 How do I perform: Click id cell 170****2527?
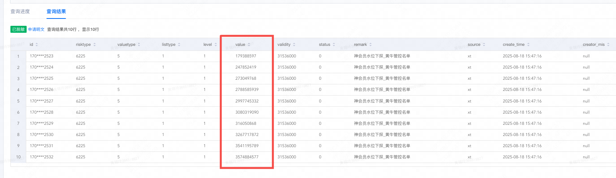click(x=42, y=101)
